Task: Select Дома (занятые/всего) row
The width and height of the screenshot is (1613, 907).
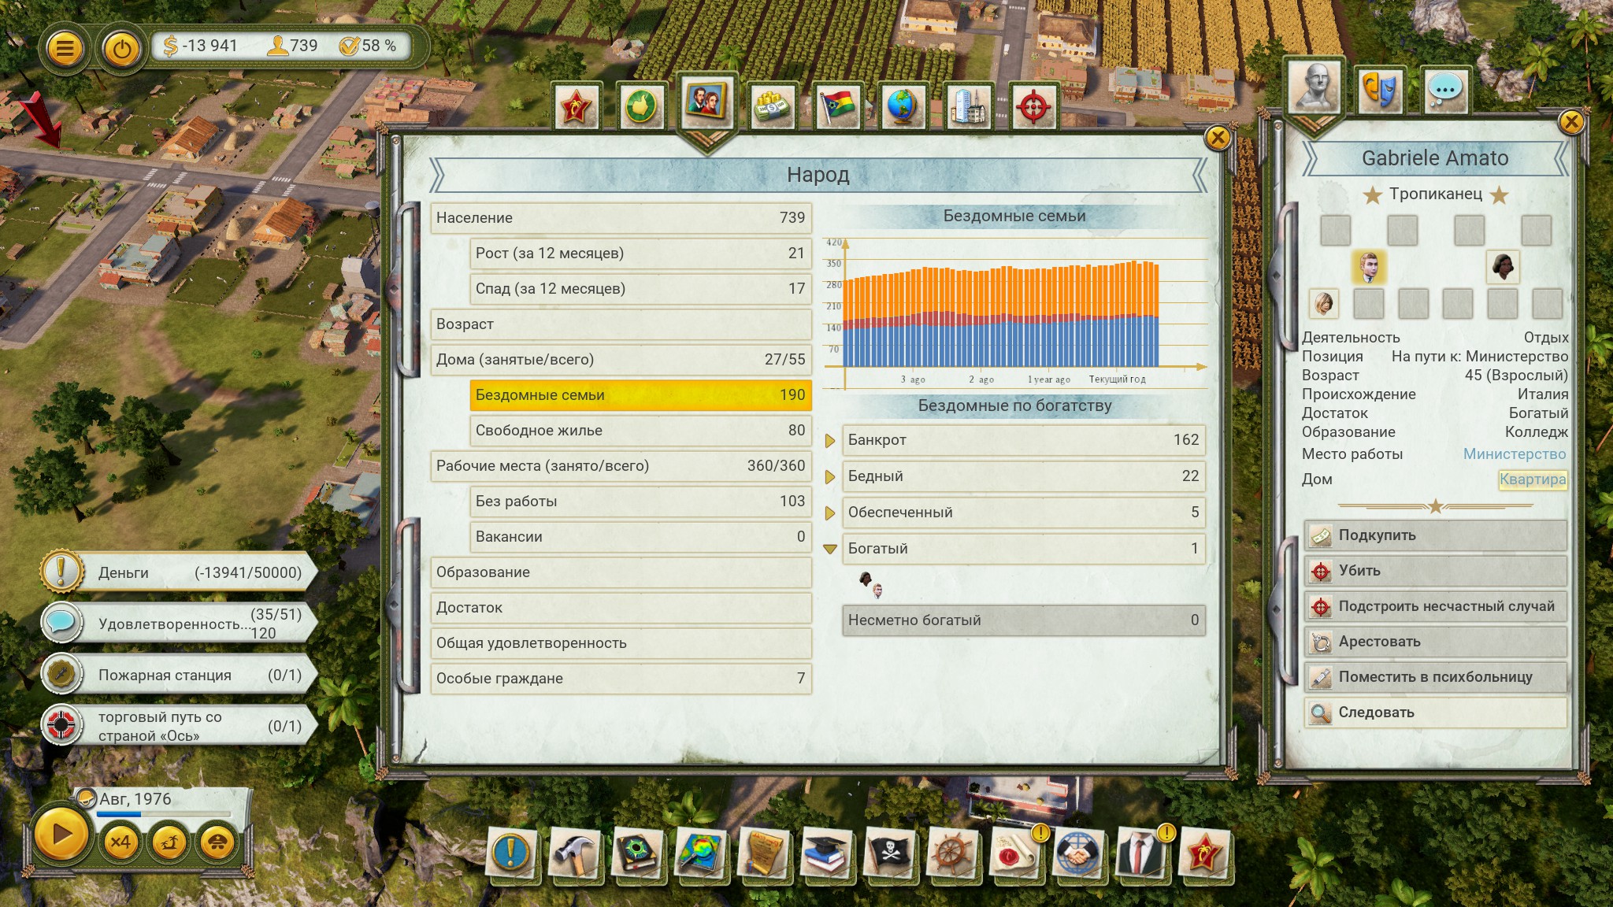Action: pos(621,360)
